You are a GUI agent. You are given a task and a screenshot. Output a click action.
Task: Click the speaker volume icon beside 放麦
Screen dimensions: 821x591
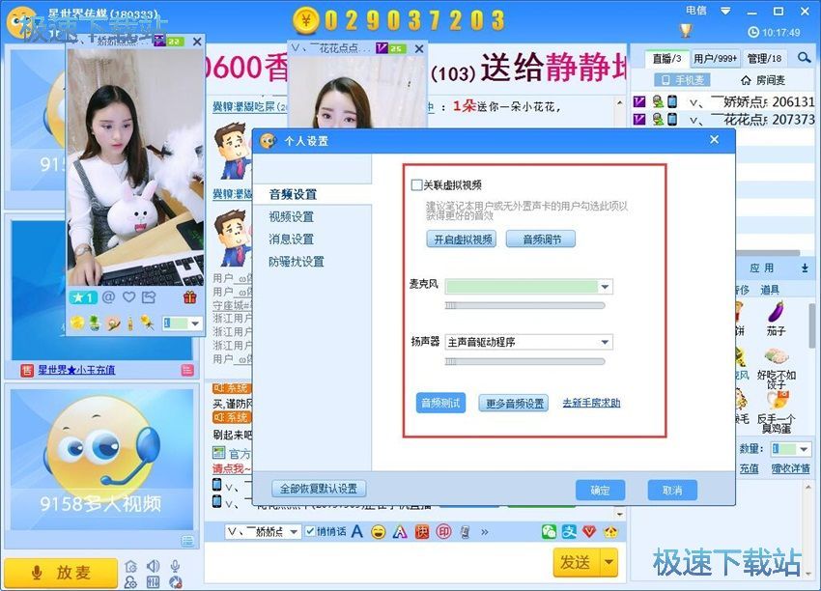pyautogui.click(x=153, y=566)
